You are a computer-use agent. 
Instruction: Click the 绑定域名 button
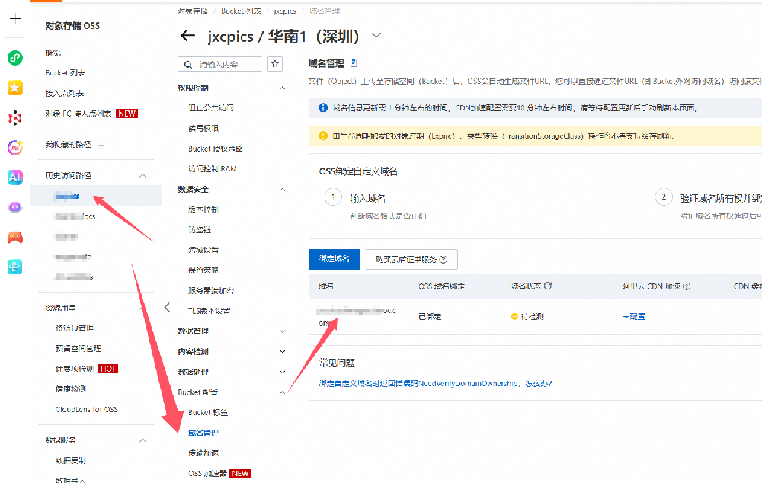[335, 259]
